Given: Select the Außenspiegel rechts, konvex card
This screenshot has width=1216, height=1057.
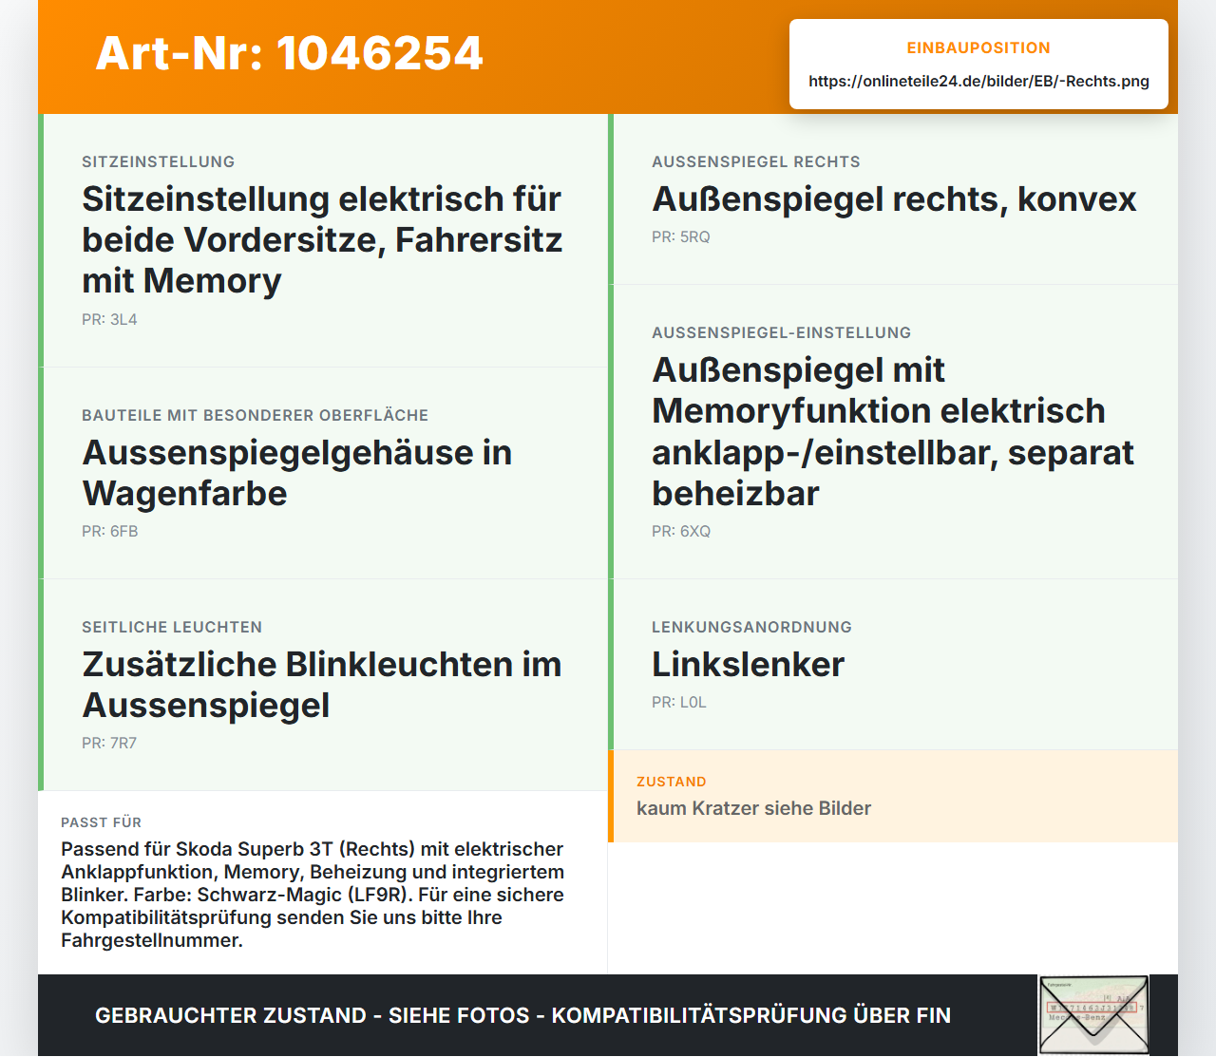Looking at the screenshot, I should pyautogui.click(x=893, y=199).
